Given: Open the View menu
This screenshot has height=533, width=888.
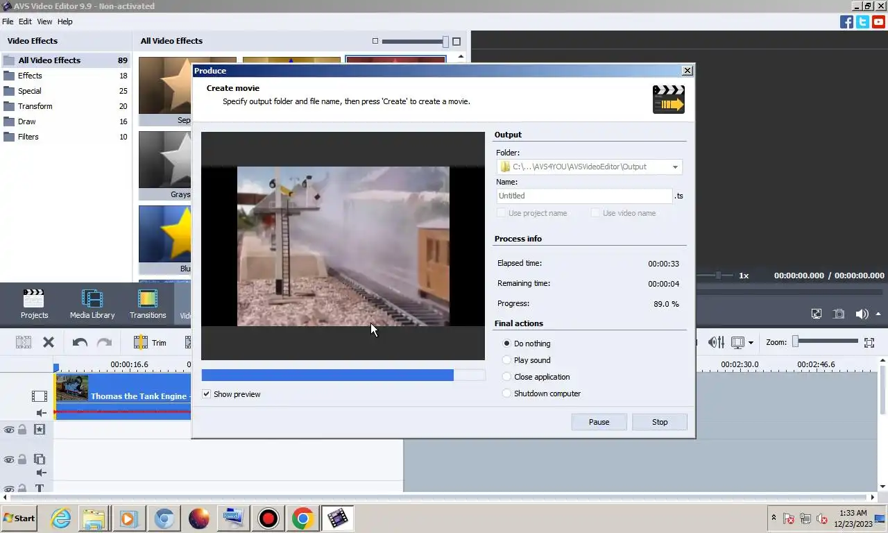Looking at the screenshot, I should click(x=44, y=22).
